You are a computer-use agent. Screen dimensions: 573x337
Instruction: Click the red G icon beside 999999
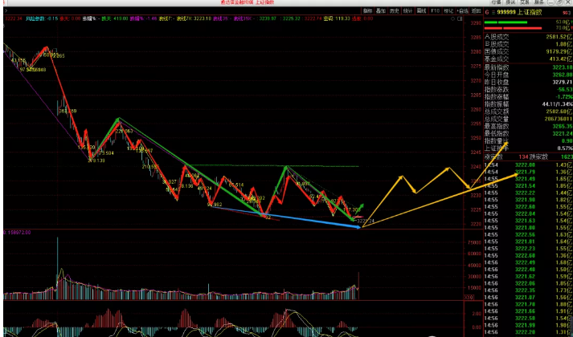[487, 13]
